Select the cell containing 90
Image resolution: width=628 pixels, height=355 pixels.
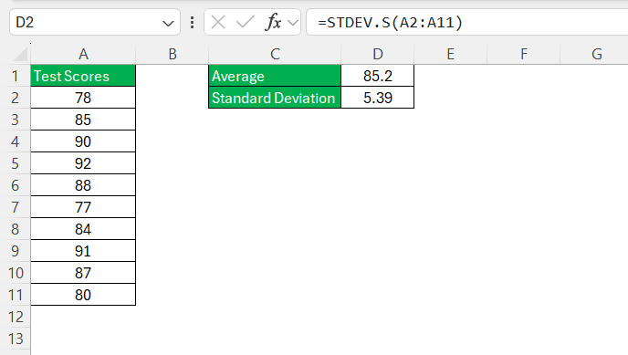[83, 141]
